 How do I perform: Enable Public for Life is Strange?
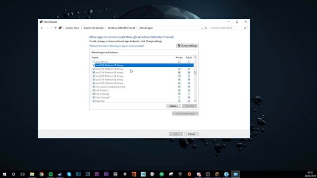(189, 94)
